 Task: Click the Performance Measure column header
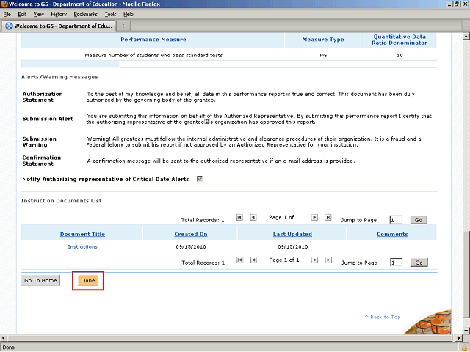click(x=153, y=40)
